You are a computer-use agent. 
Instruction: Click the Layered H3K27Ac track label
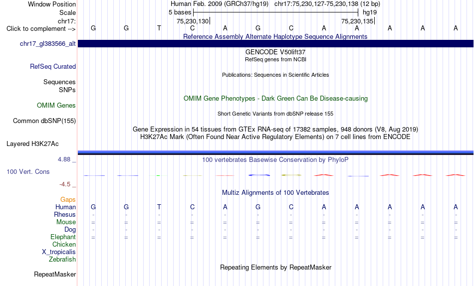[32, 144]
